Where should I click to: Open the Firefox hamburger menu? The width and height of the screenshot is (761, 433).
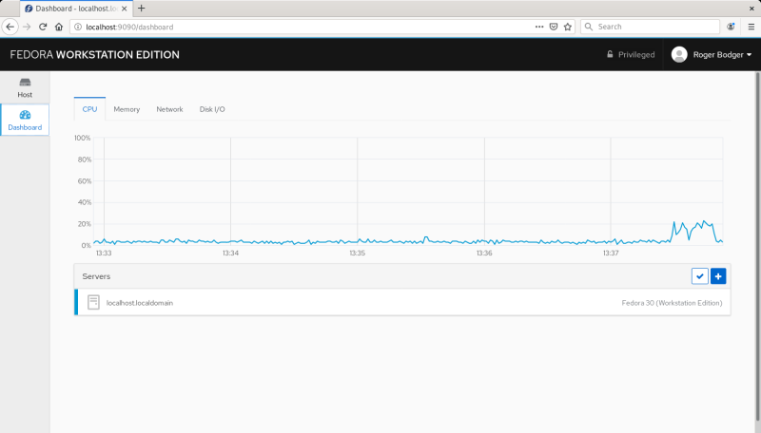751,27
